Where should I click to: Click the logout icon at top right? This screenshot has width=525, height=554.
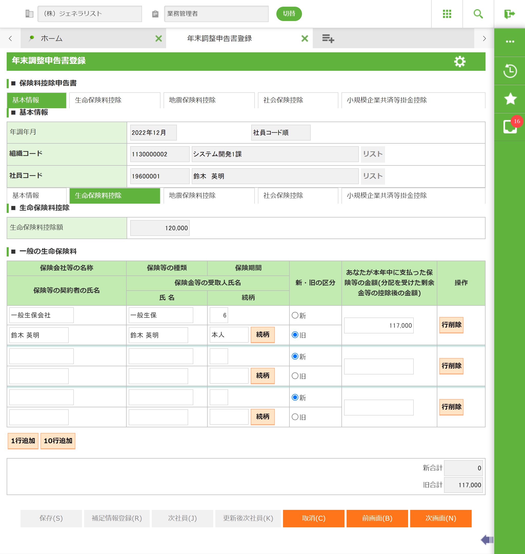pos(509,14)
